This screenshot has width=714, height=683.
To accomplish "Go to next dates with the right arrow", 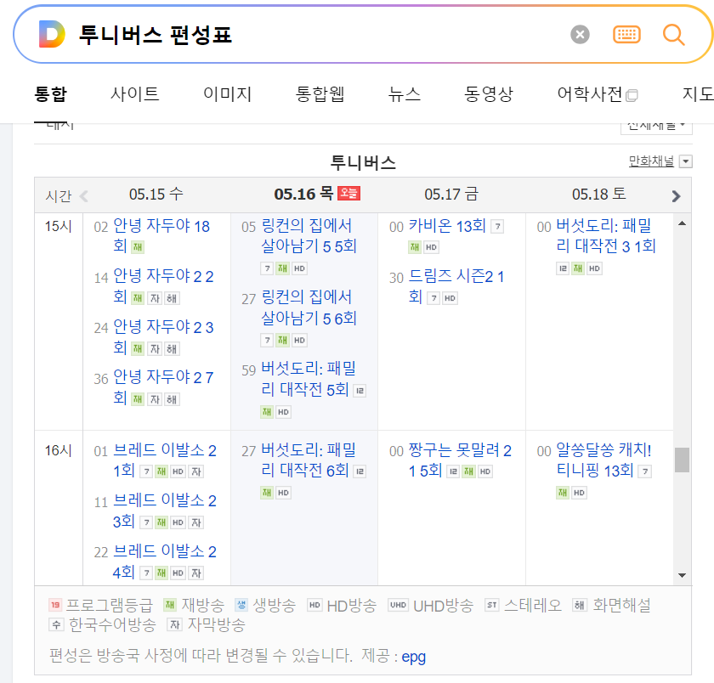I will (x=677, y=195).
